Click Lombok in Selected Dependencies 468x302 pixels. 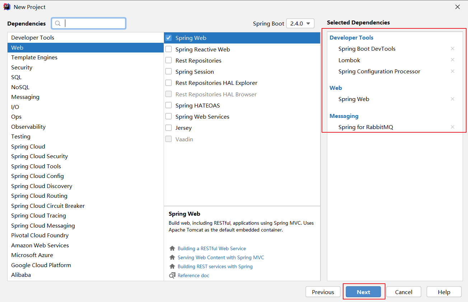click(349, 60)
